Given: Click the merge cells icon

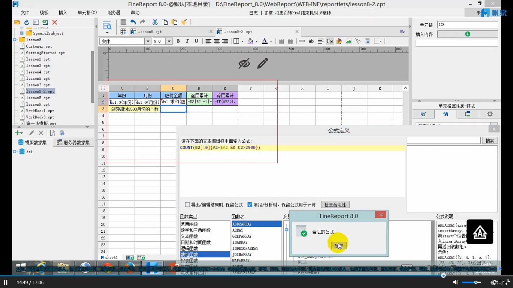Looking at the screenshot, I should [x=281, y=41].
